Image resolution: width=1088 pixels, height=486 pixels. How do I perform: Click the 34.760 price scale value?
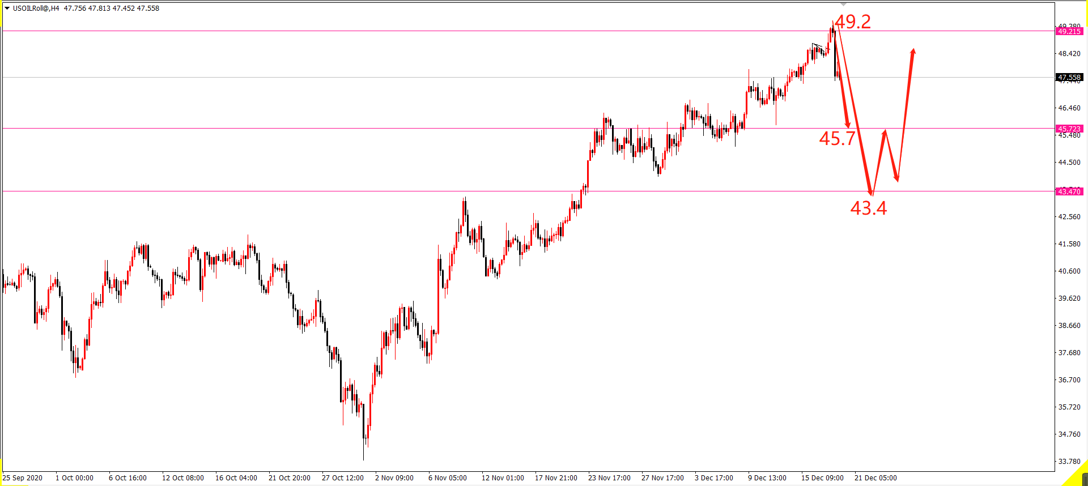[1069, 434]
